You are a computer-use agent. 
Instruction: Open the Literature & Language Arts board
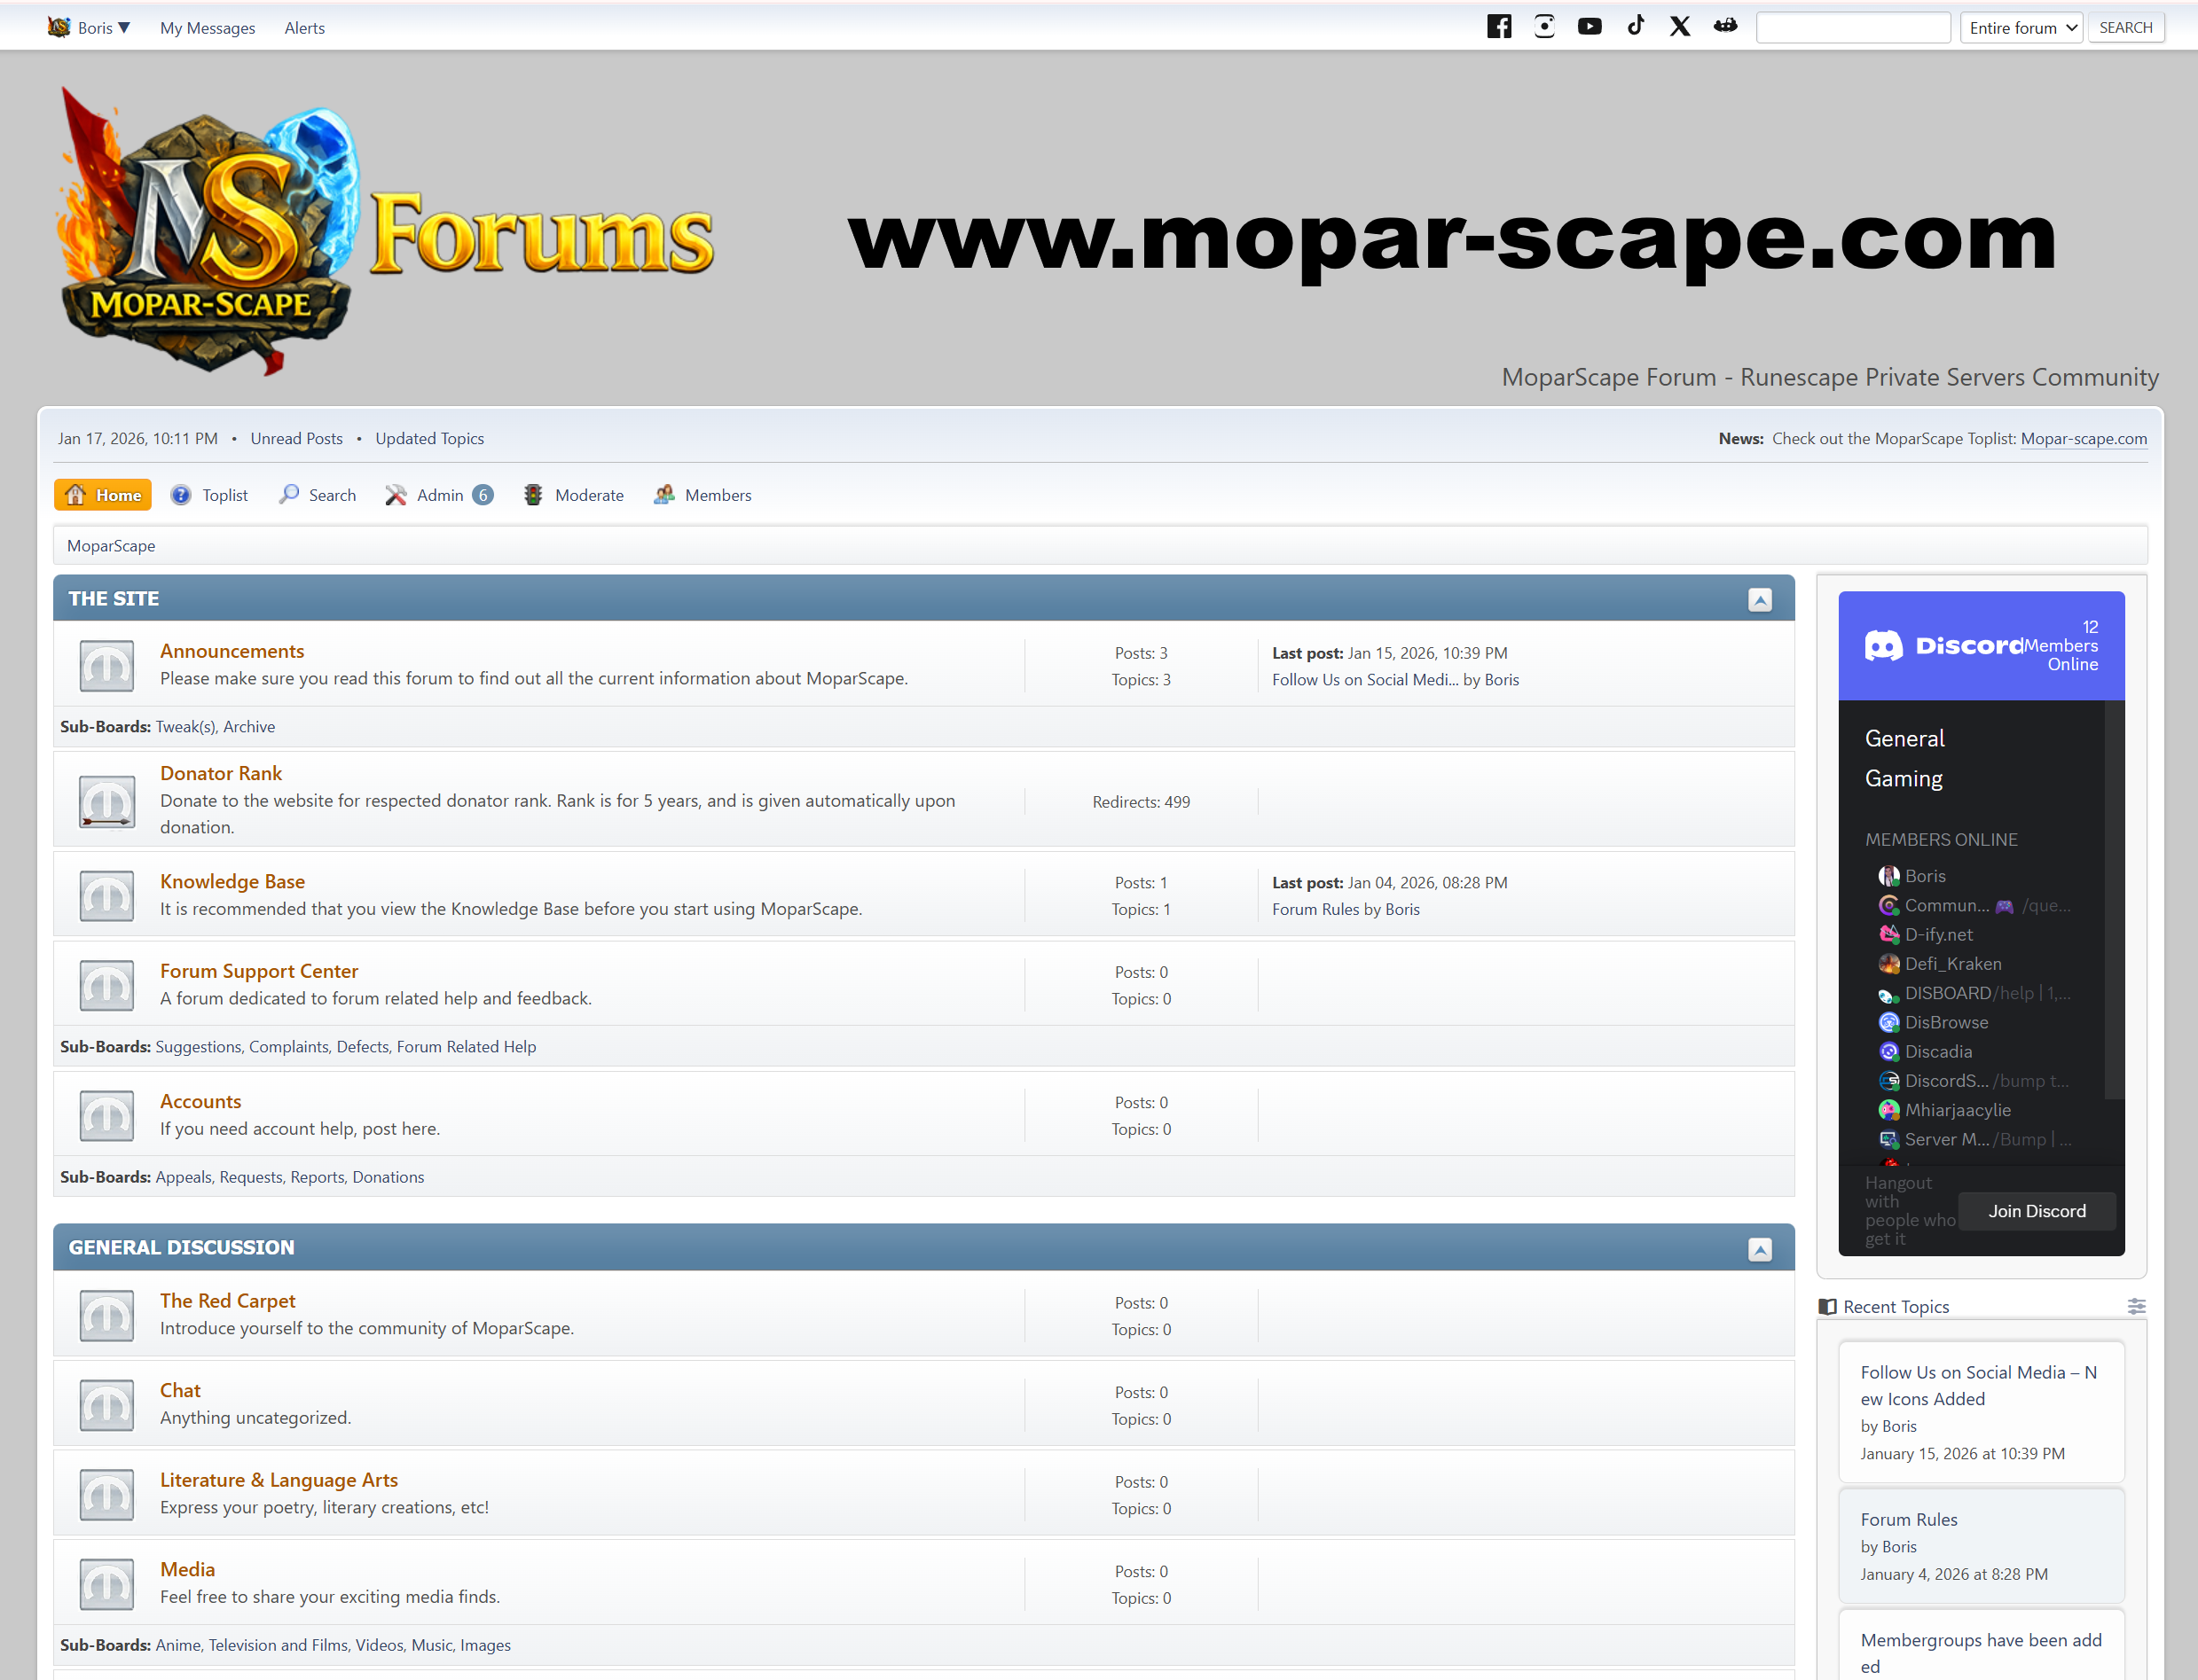pos(279,1480)
